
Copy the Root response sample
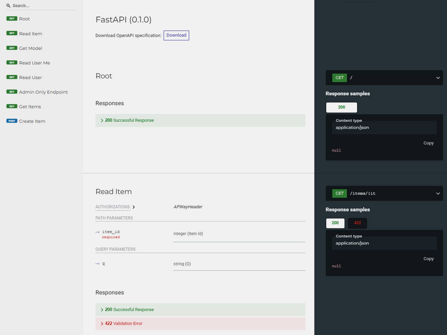click(x=428, y=143)
